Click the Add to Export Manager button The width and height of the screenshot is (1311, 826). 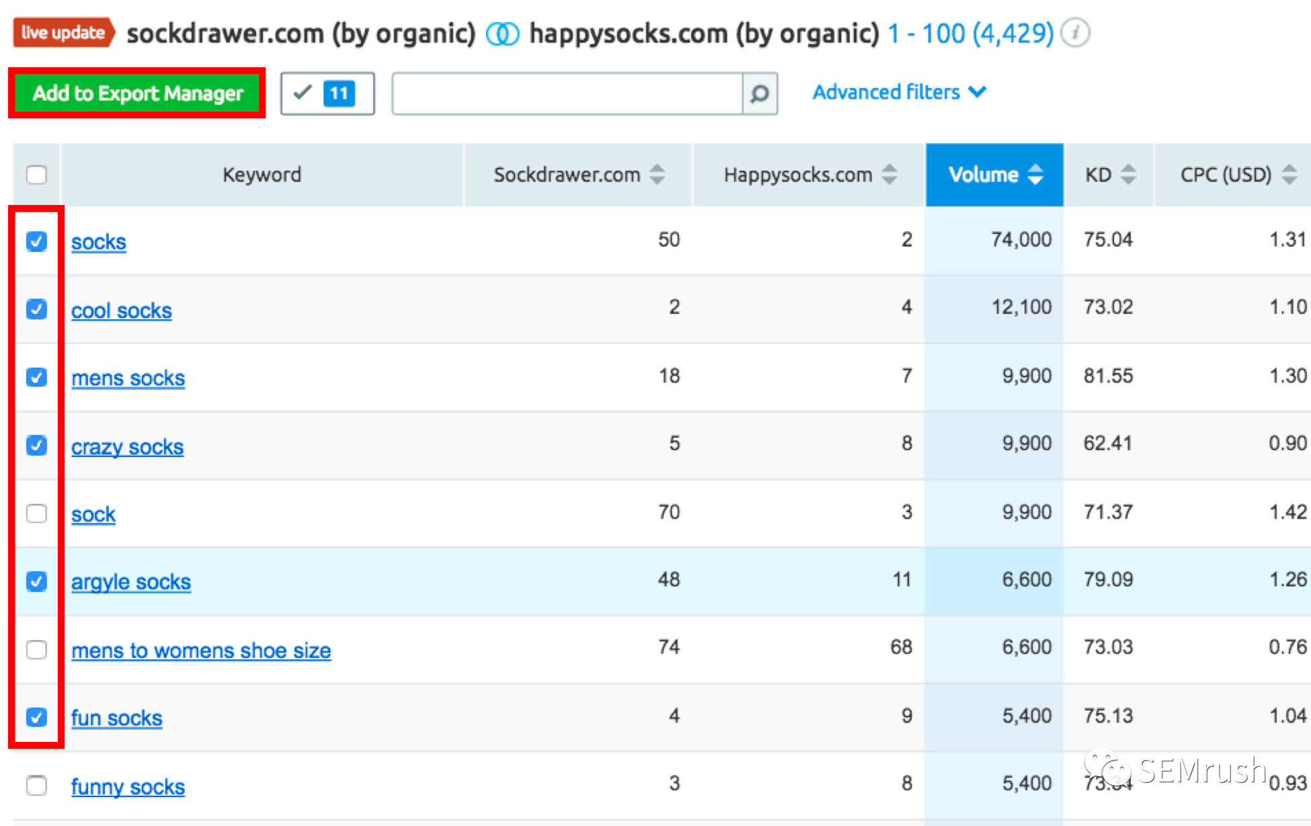coord(137,93)
